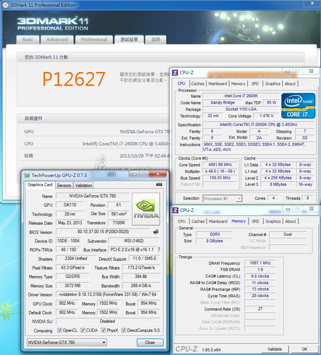Minimize the GPU-Z window
Image resolution: width=321 pixels, height=355 pixels.
[134, 174]
